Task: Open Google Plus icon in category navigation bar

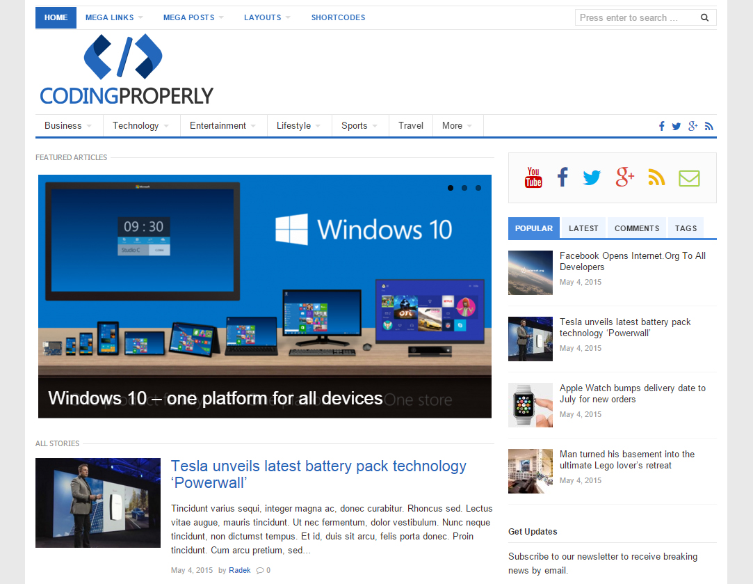Action: (693, 126)
